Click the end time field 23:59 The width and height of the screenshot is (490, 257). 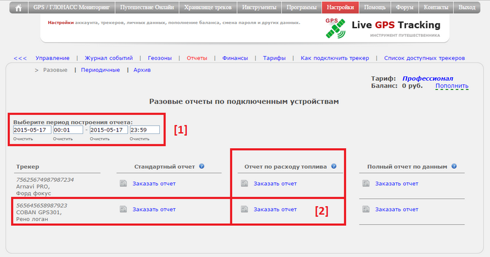point(144,130)
